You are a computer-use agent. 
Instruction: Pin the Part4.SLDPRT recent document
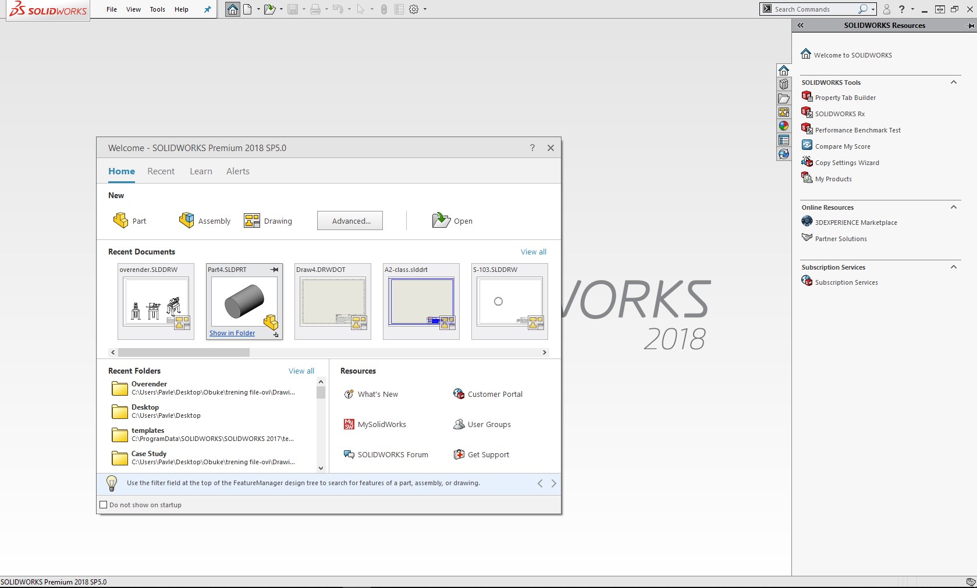tap(275, 270)
